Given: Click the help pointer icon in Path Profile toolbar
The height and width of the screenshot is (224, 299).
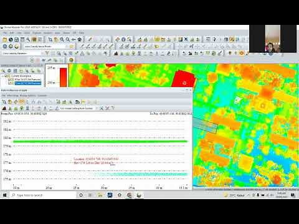Looking at the screenshot, I should (x=113, y=108).
